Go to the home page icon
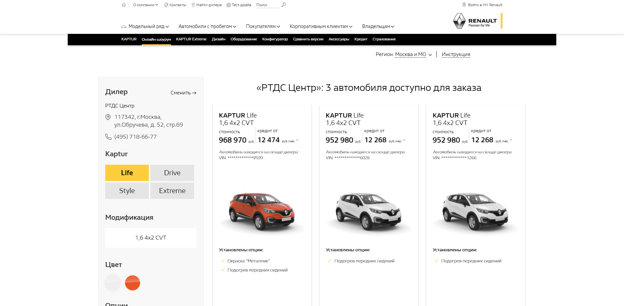Screen dimensions: 624x306 124,5
